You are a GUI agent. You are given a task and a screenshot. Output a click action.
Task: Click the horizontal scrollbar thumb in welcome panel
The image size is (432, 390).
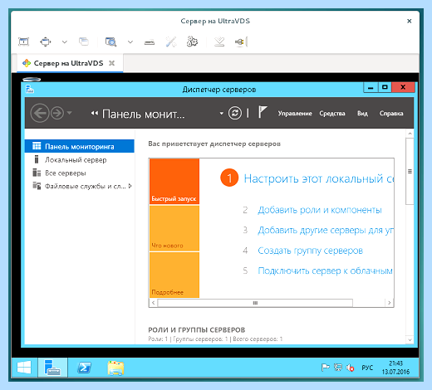(255, 303)
